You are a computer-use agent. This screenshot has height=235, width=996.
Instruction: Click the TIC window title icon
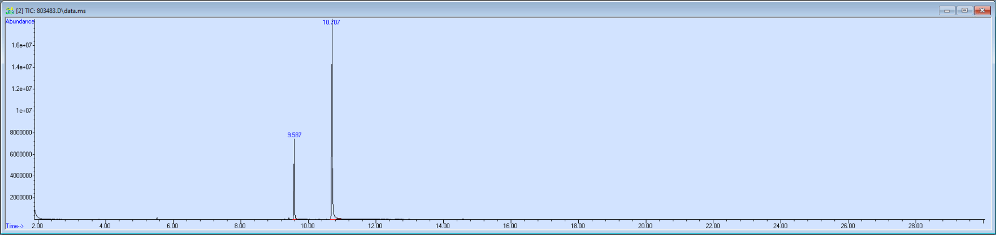point(10,11)
